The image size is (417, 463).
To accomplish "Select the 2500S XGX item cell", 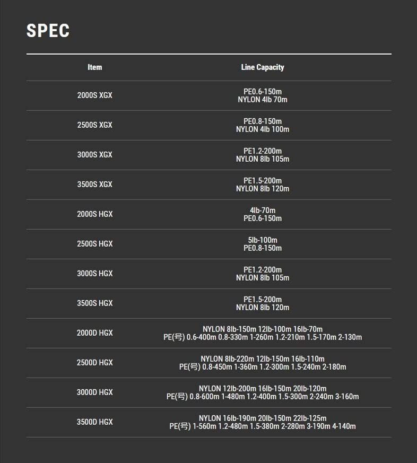I will click(95, 125).
